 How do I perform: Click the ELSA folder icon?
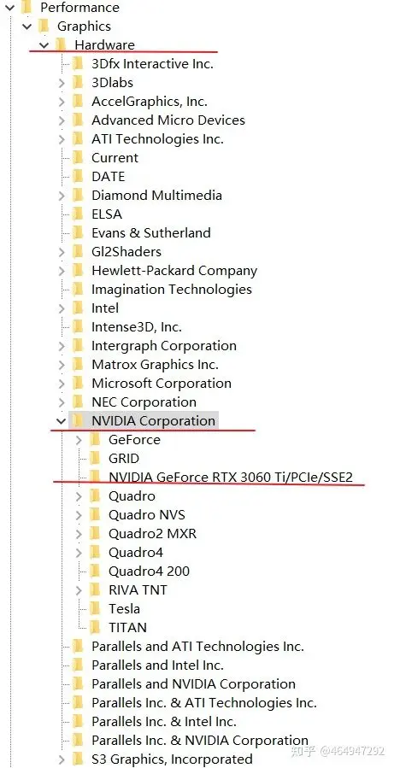(77, 214)
